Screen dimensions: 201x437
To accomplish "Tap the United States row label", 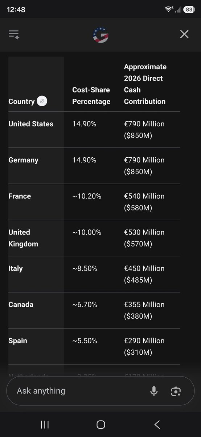I will coord(31,124).
